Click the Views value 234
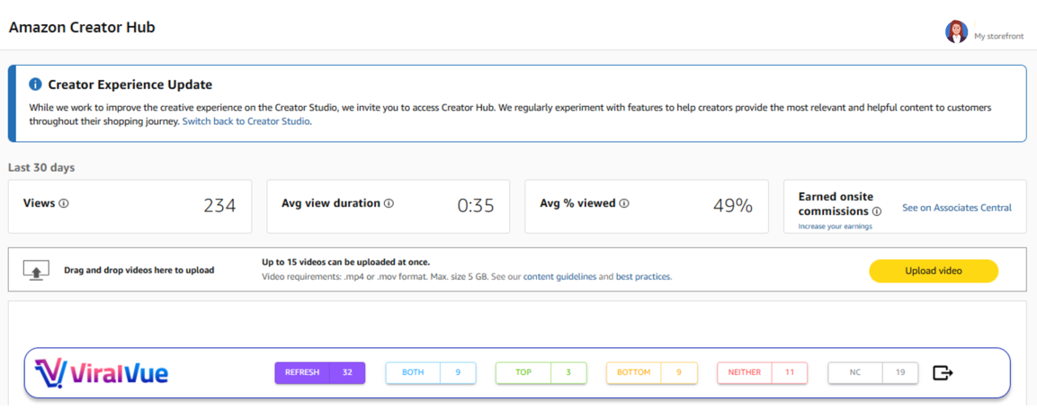 pyautogui.click(x=219, y=206)
